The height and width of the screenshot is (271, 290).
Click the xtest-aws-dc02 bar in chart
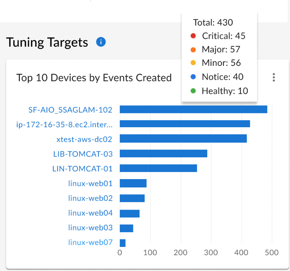point(183,139)
